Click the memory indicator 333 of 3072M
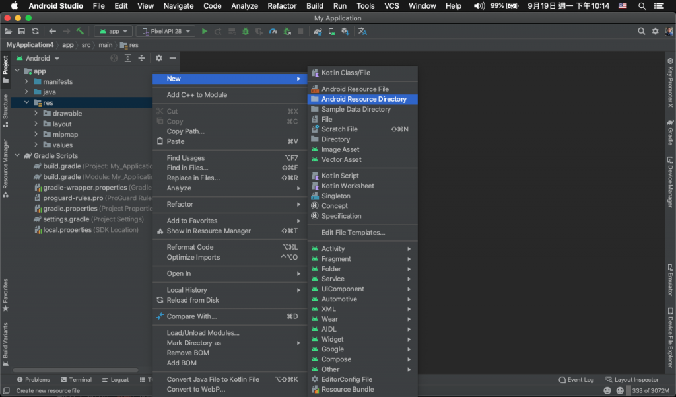Screen dimensions: 676x397 tap(650, 390)
